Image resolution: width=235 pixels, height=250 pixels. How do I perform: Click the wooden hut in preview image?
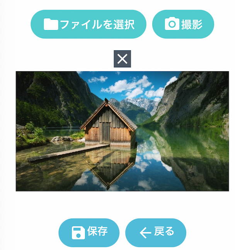(x=109, y=123)
